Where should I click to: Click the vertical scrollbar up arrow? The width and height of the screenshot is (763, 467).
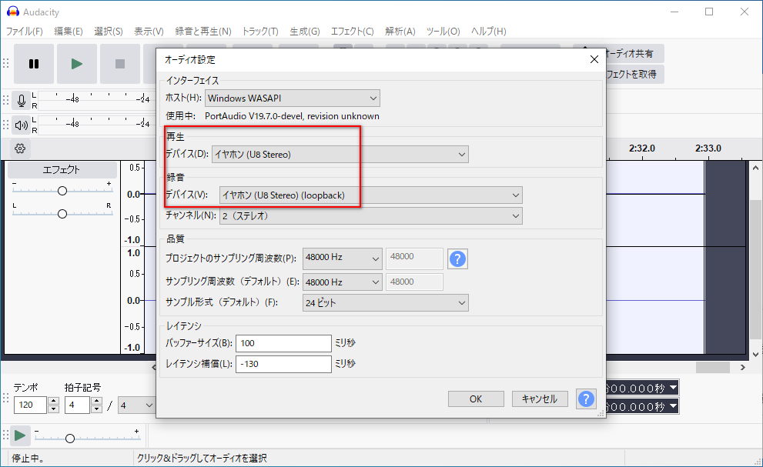pos(755,168)
